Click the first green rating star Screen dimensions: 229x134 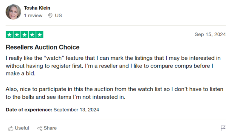[x=10, y=35]
